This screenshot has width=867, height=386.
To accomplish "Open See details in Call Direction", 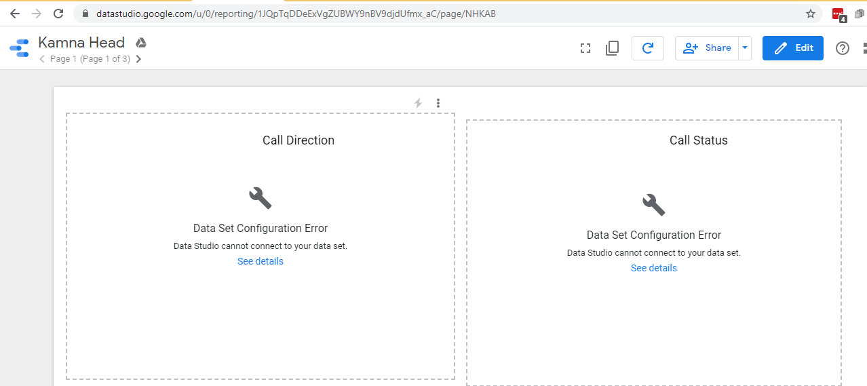I will point(260,261).
